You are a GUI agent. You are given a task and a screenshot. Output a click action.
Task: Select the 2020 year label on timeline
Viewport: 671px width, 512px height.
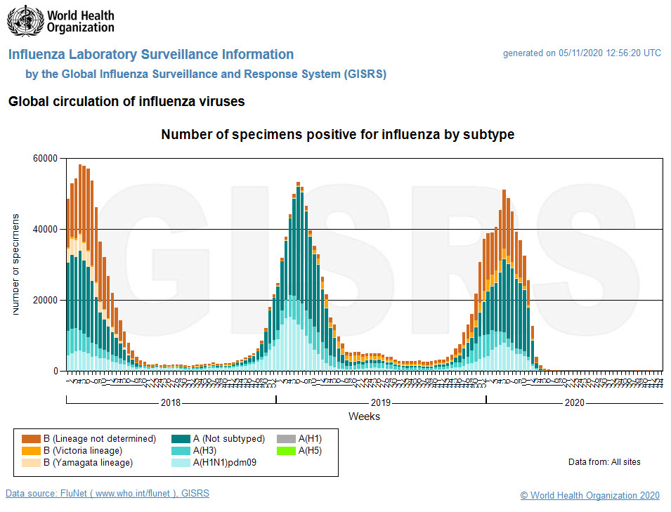pos(574,403)
